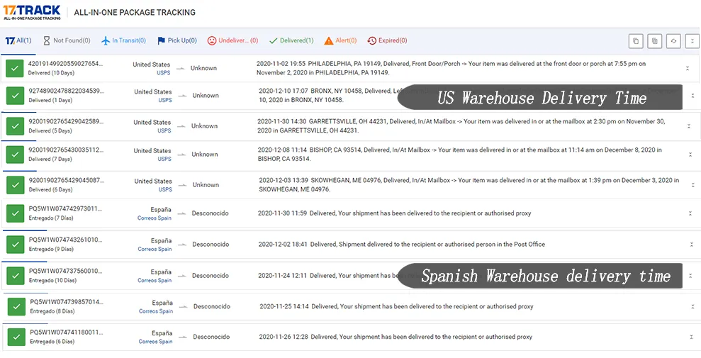Click tracking number 92748902478822034539
Screen dimensions: 701x358
[x=66, y=91]
